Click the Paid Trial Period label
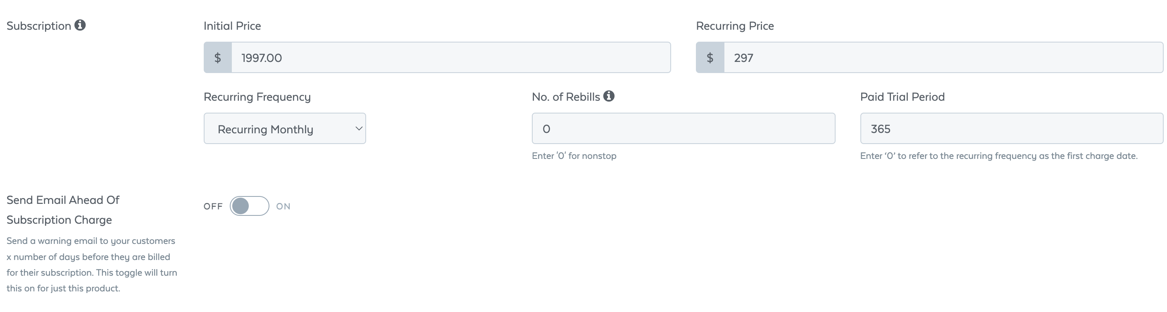Image resolution: width=1167 pixels, height=312 pixels. pyautogui.click(x=903, y=96)
